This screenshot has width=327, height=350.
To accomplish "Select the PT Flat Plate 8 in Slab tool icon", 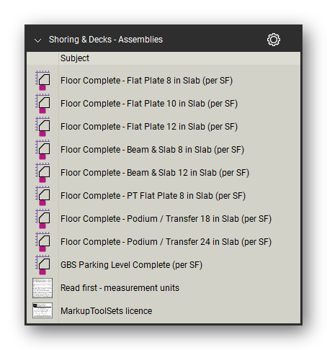I will [x=42, y=196].
